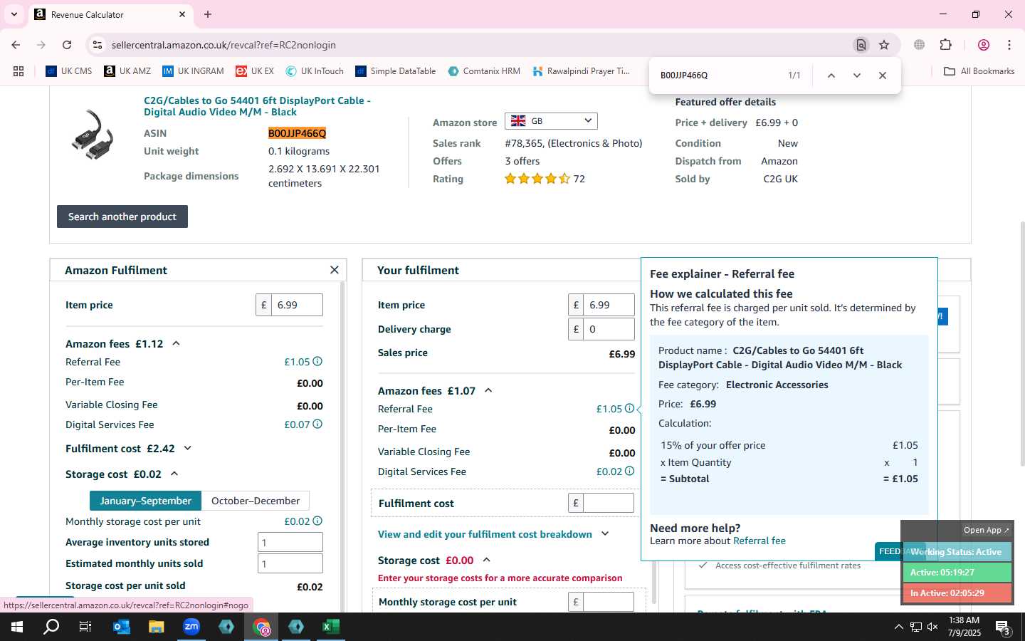Open UK EX bookmark
The image size is (1025, 641).
pyautogui.click(x=255, y=71)
